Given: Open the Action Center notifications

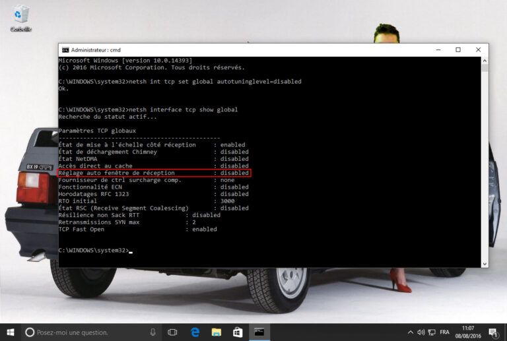Looking at the screenshot, I should pos(494,332).
